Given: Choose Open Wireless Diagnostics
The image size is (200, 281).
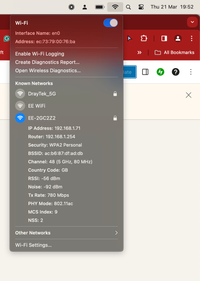Looking at the screenshot, I should [48, 71].
